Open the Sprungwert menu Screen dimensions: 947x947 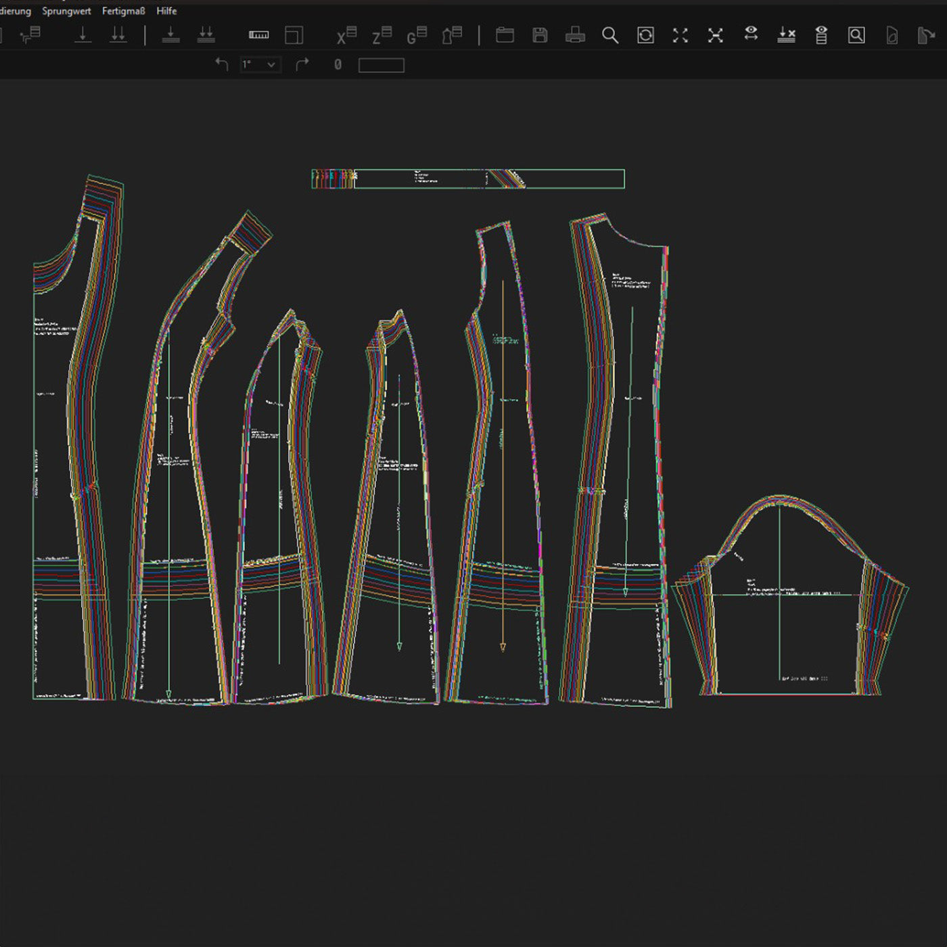(66, 11)
